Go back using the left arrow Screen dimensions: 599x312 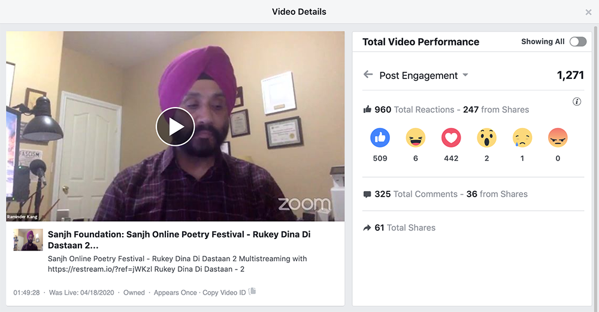point(368,75)
